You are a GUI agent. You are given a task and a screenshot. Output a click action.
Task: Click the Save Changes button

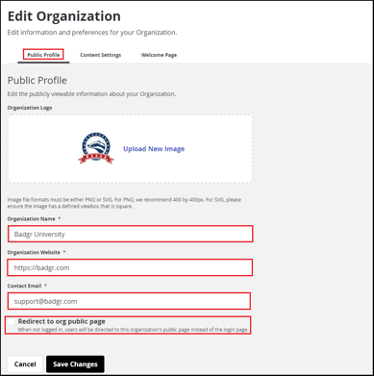(x=75, y=364)
